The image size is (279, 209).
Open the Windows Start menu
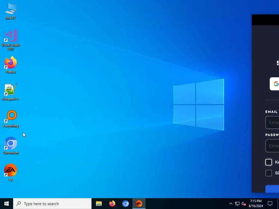pos(7,204)
